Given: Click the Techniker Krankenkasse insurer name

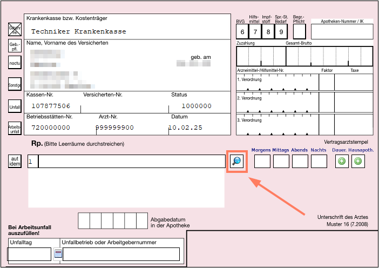Looking at the screenshot, I should [79, 31].
